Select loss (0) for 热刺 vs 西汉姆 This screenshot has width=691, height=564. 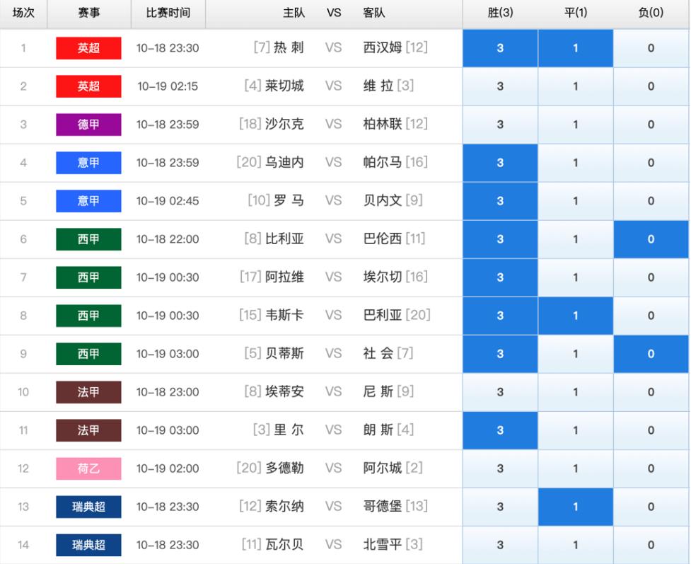click(651, 48)
